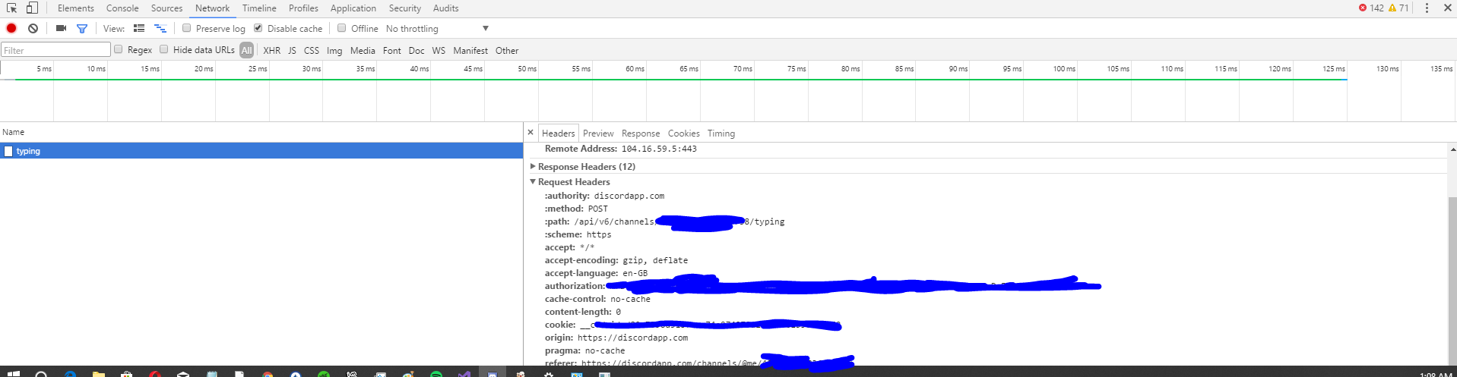Click the Filter text input
The height and width of the screenshot is (377, 1457).
tap(55, 50)
